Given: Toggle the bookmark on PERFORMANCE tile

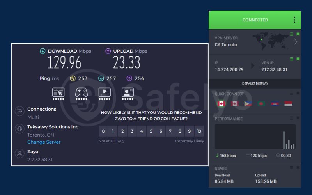Looking at the screenshot, I should pos(298,118).
